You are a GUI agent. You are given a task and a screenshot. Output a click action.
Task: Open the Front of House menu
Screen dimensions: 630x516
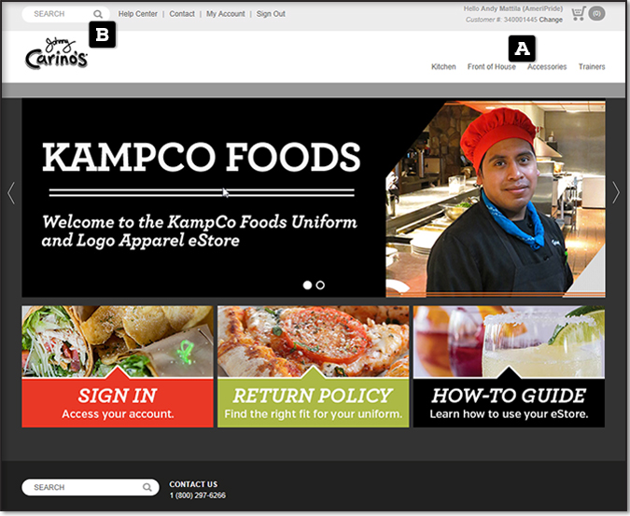[x=491, y=66]
